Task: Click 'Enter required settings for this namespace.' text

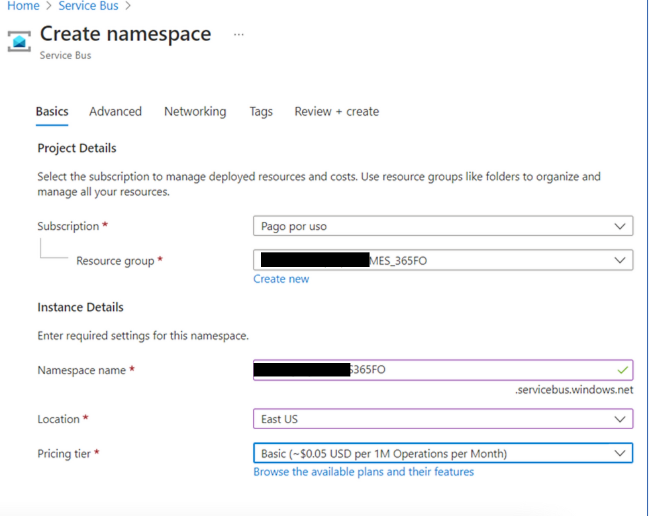Action: click(x=143, y=335)
